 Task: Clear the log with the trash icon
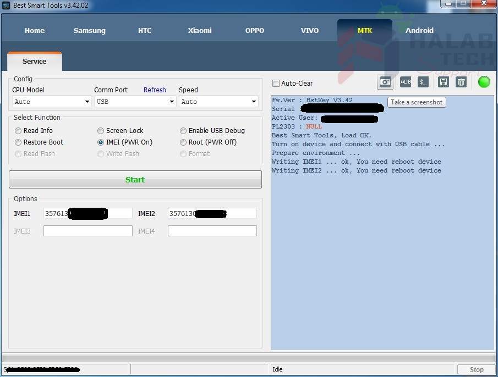coord(461,82)
